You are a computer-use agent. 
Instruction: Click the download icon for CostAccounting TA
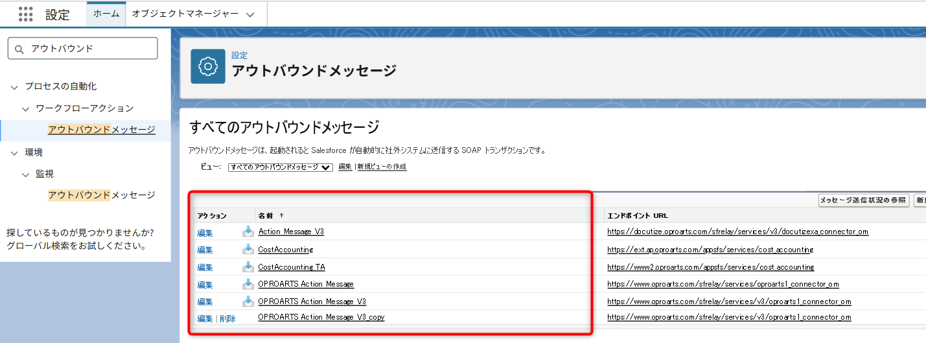pos(248,266)
